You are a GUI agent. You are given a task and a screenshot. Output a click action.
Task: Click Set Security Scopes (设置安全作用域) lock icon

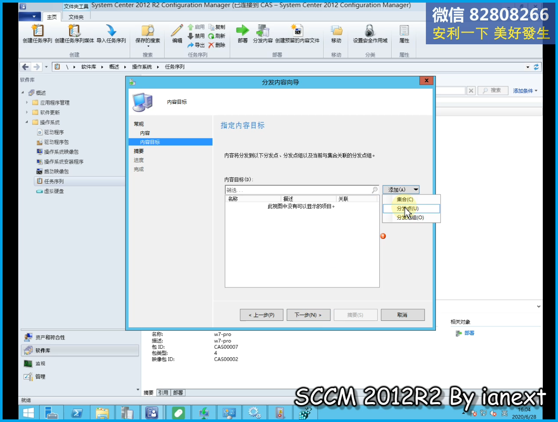pos(370,30)
